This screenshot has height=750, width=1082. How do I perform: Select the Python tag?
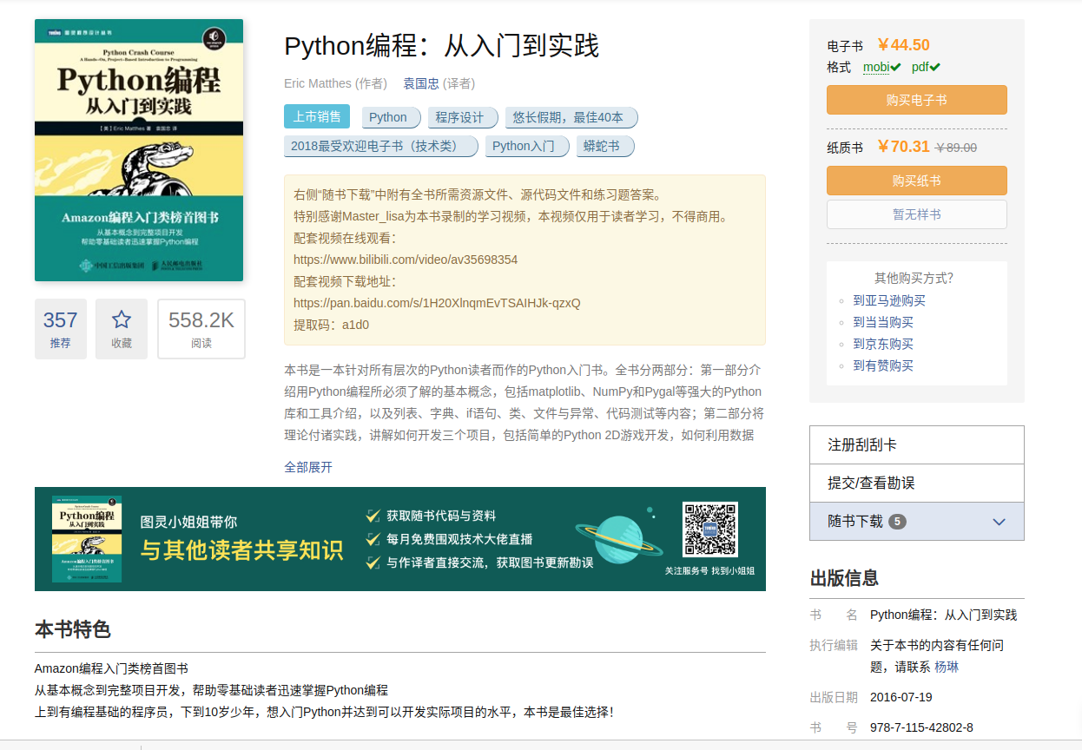tap(391, 117)
